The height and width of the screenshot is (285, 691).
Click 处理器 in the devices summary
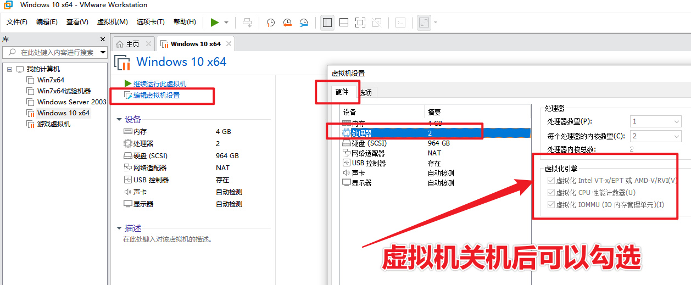tap(143, 144)
